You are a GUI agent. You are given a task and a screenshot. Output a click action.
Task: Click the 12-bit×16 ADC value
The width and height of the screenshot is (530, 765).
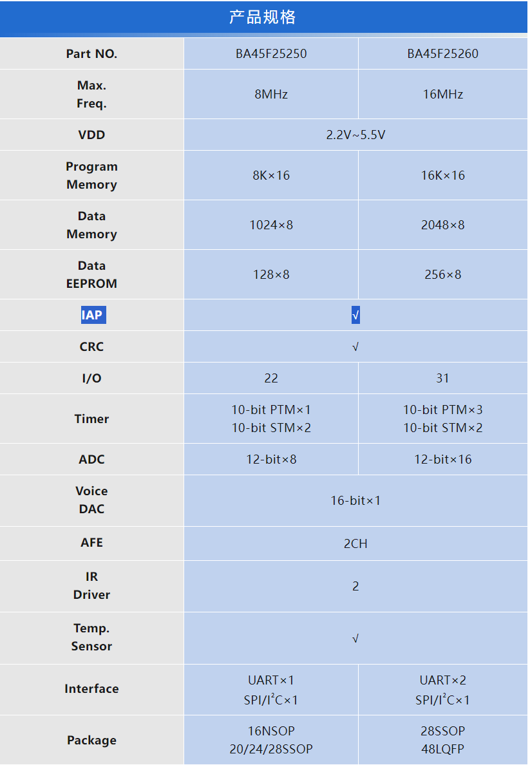(x=442, y=460)
